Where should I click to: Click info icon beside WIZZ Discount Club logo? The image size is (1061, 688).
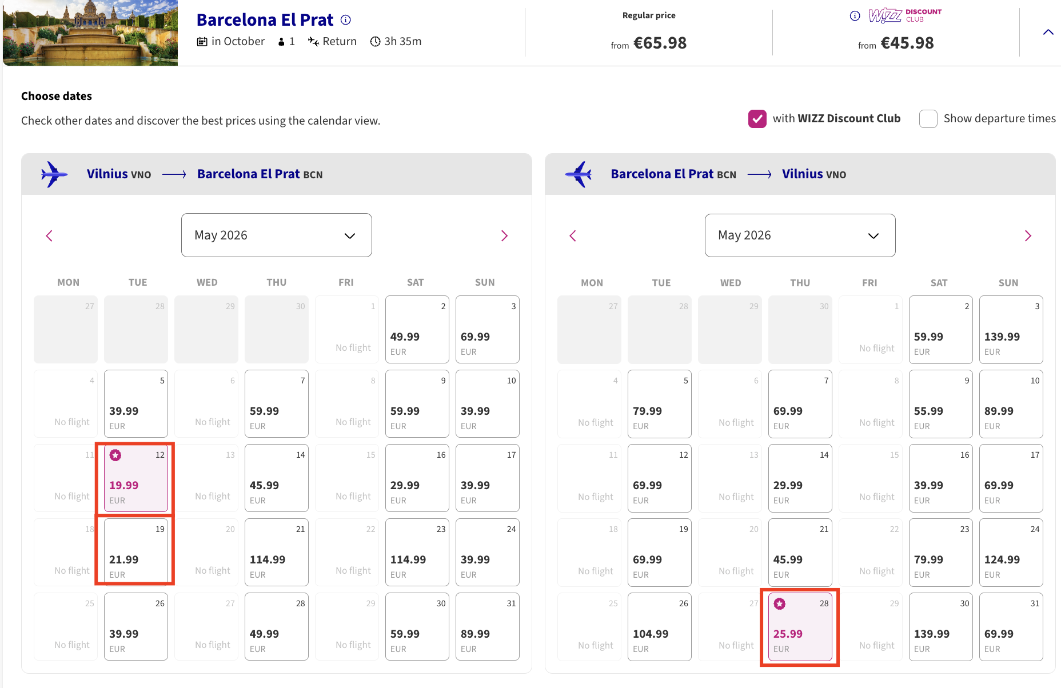tap(855, 16)
